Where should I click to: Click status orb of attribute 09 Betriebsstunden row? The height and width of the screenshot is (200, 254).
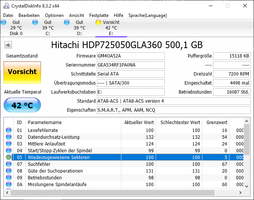pos(9,178)
